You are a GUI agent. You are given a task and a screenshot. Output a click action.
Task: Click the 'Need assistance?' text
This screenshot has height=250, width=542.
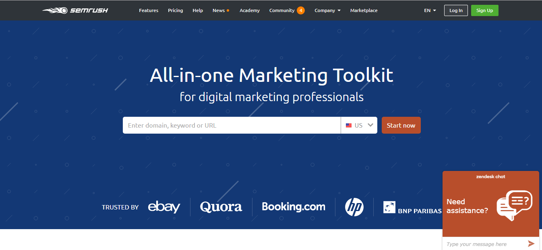pos(467,206)
